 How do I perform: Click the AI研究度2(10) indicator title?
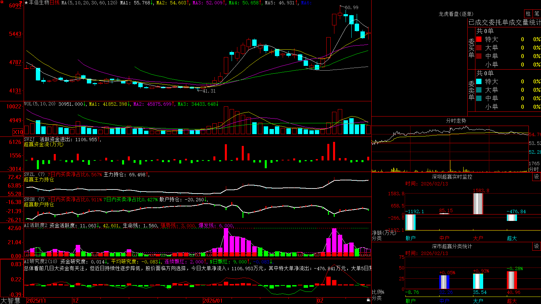pos(41,261)
